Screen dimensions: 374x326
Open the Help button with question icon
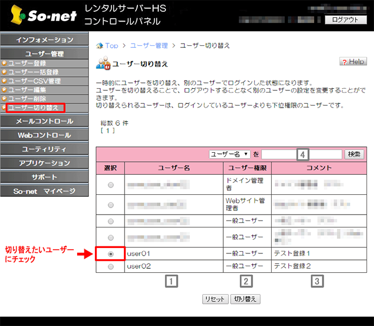[353, 62]
